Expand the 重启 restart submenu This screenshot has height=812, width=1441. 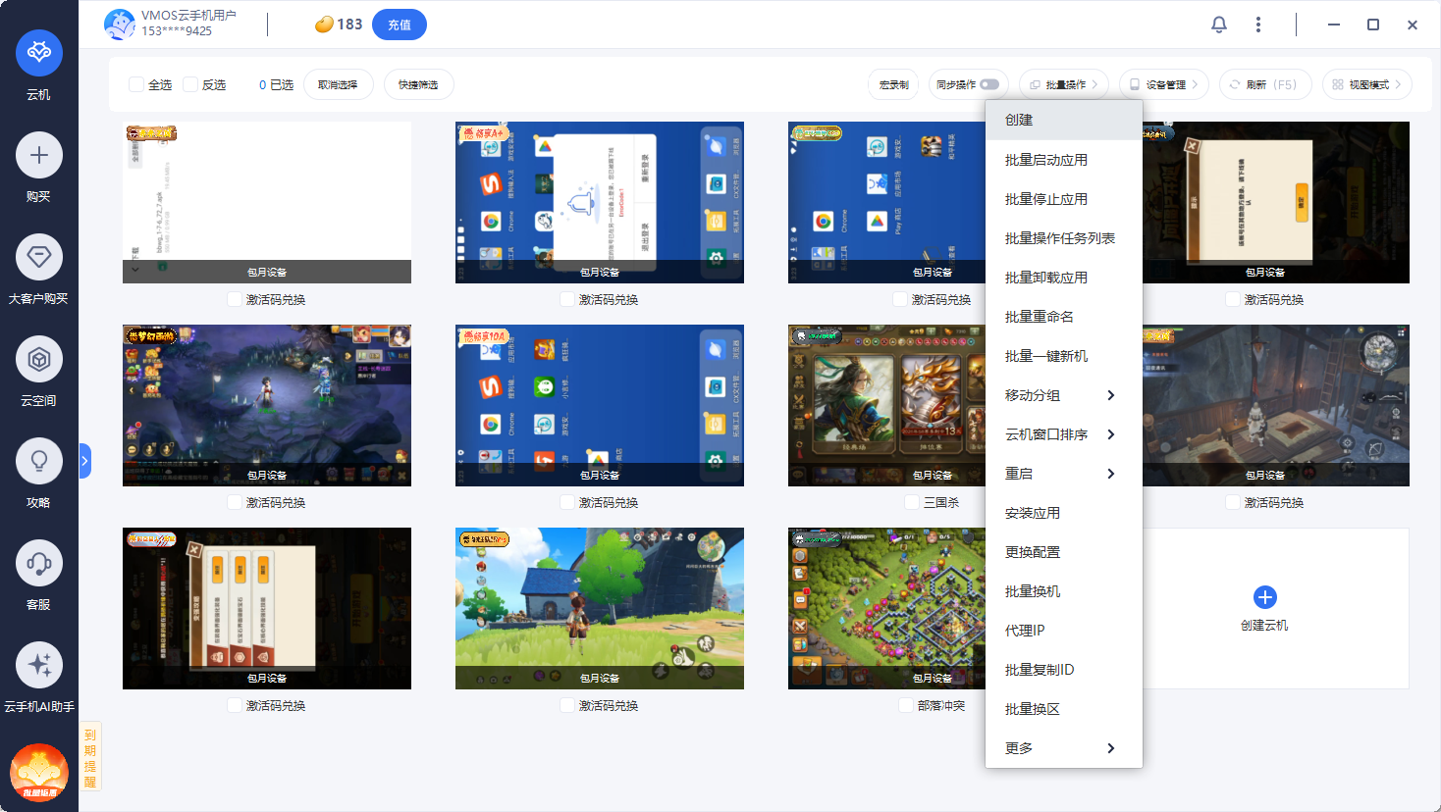(1064, 474)
